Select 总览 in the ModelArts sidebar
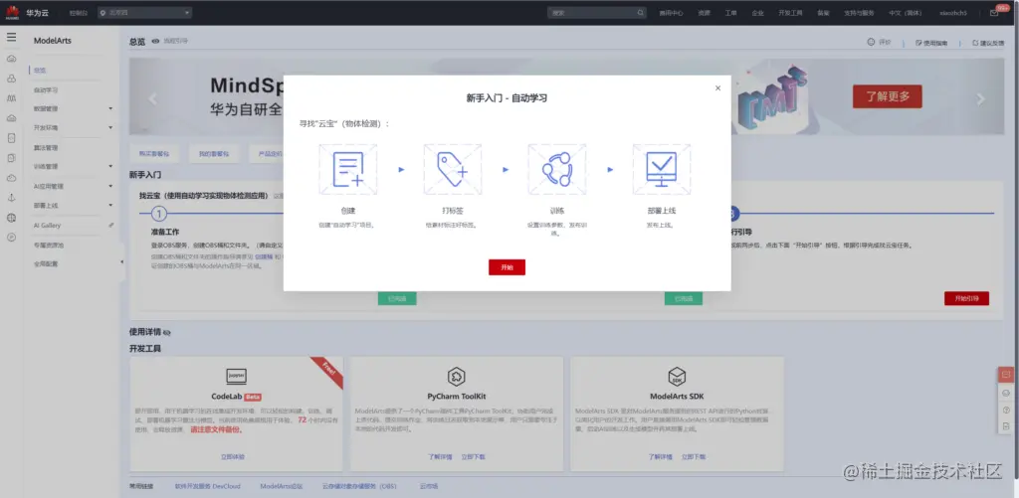 tap(40, 71)
